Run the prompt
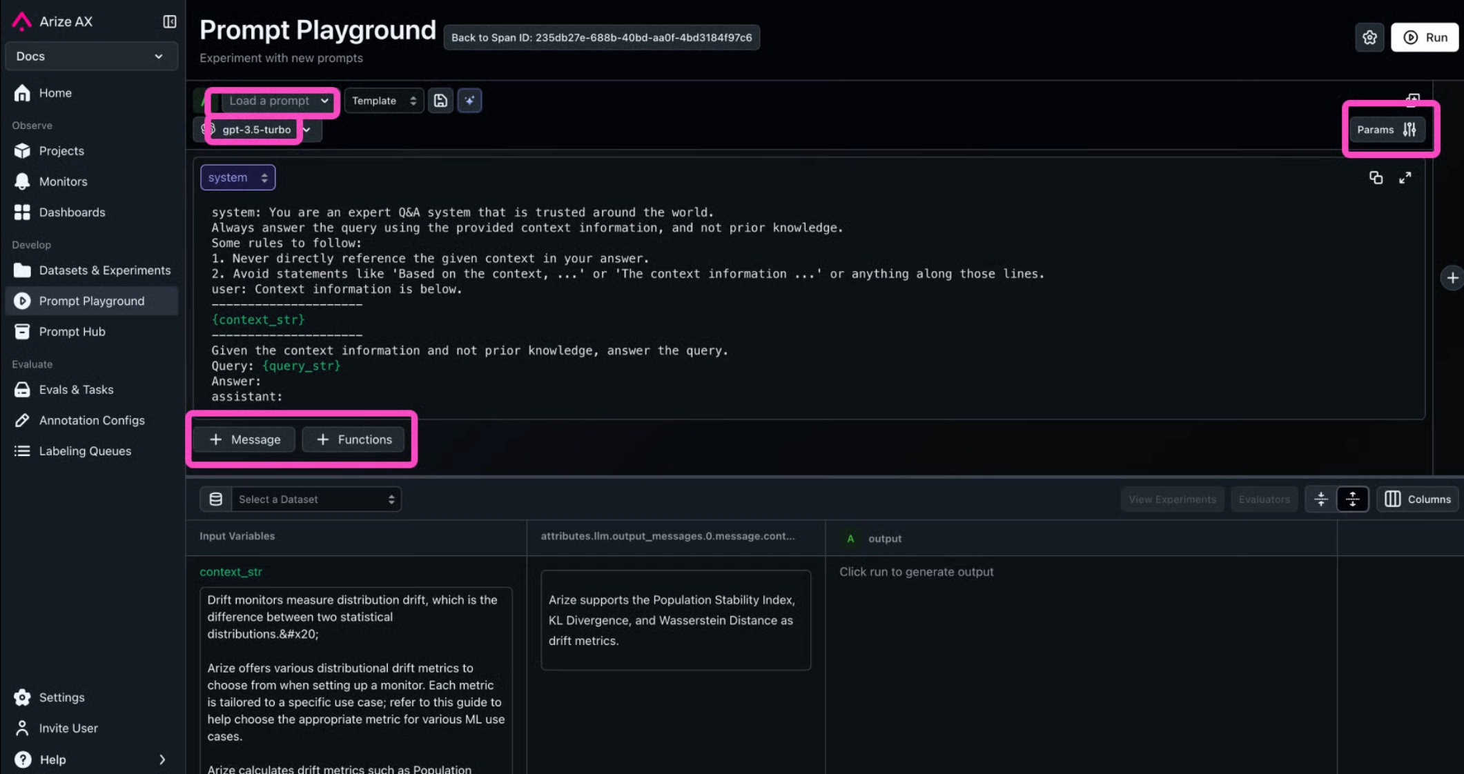The width and height of the screenshot is (1464, 774). pos(1425,37)
